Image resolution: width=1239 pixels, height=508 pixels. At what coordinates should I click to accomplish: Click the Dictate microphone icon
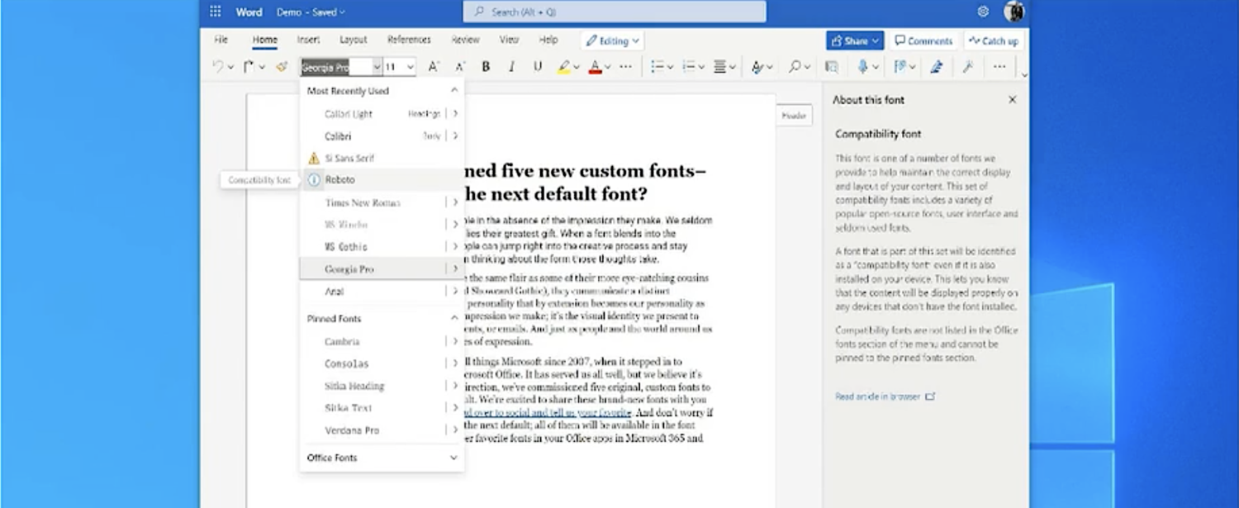click(x=862, y=67)
